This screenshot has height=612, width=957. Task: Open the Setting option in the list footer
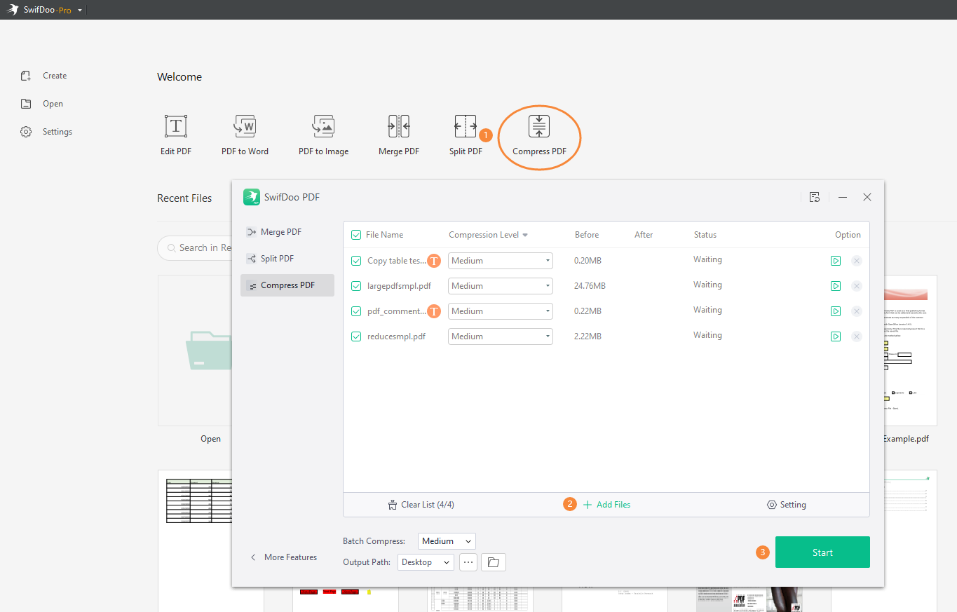(787, 505)
